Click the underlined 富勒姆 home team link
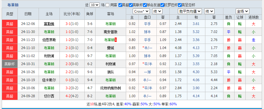 49,24
